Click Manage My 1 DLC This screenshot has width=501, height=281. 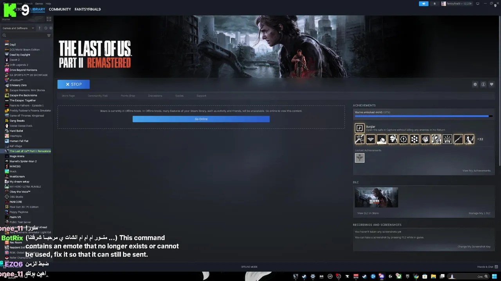(x=479, y=213)
